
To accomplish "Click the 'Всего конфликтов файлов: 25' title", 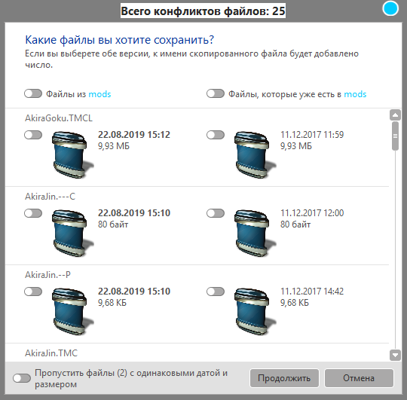I will 203,11.
